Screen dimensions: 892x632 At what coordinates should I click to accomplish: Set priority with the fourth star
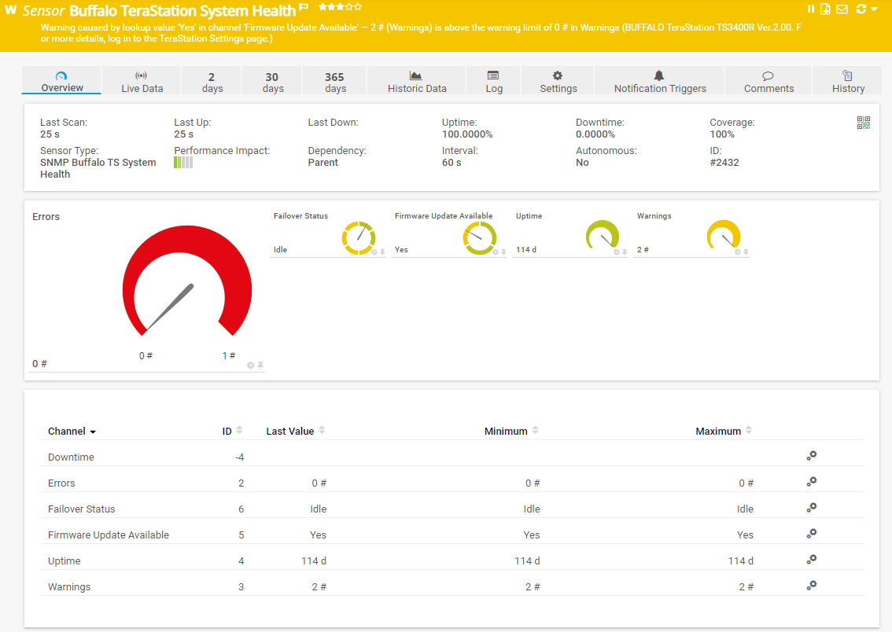[349, 7]
